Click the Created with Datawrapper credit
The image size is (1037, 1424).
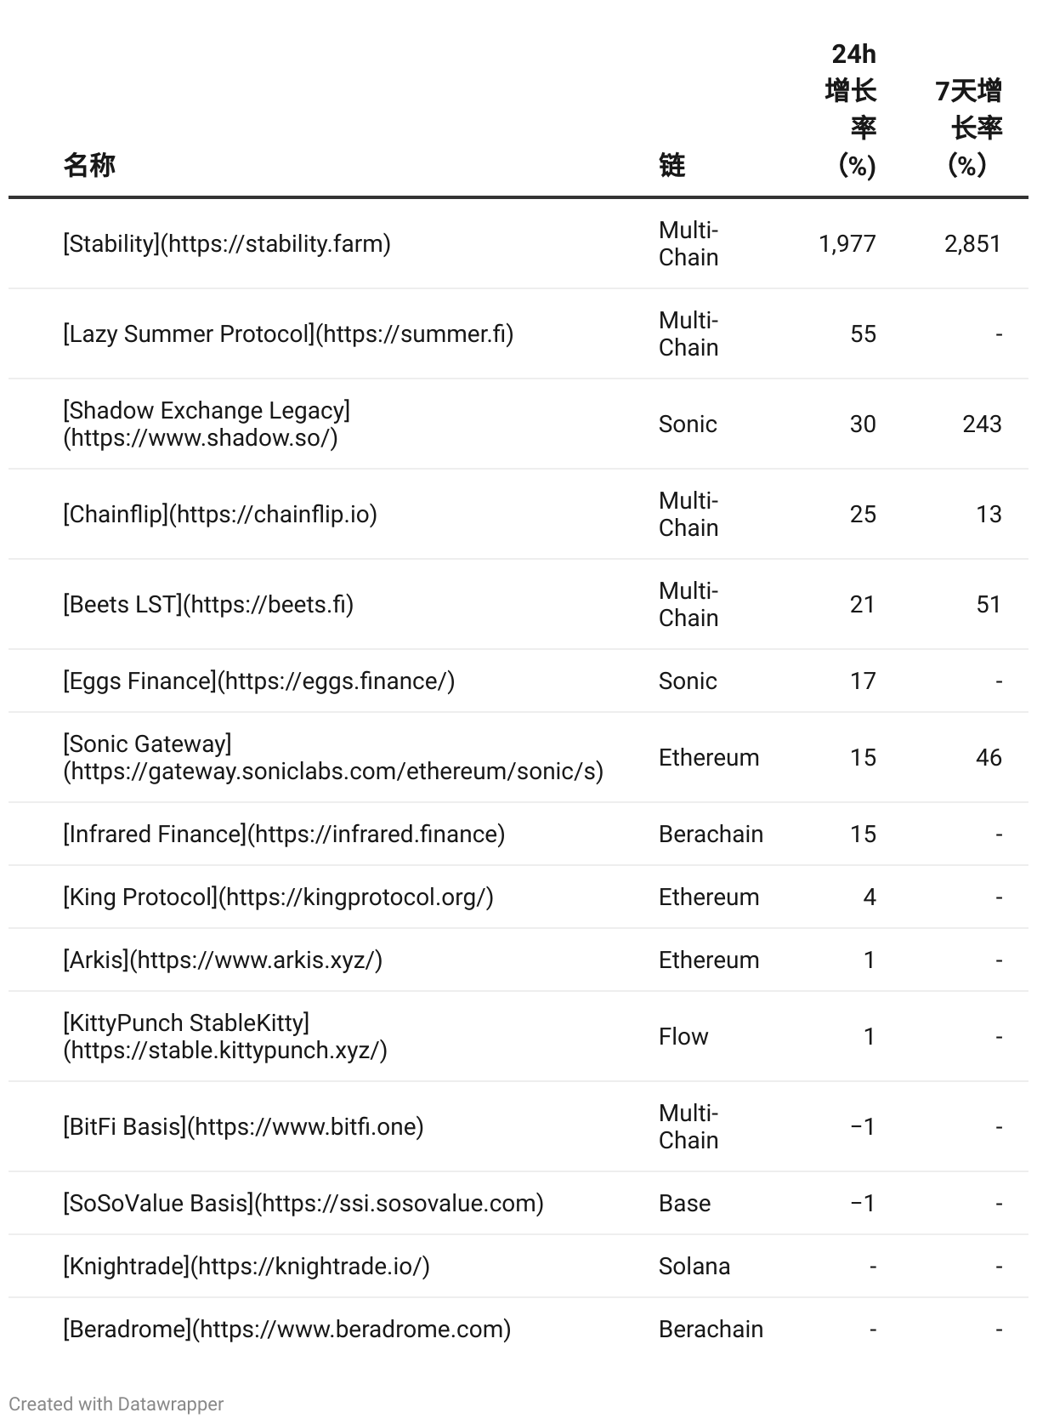[x=116, y=1404]
